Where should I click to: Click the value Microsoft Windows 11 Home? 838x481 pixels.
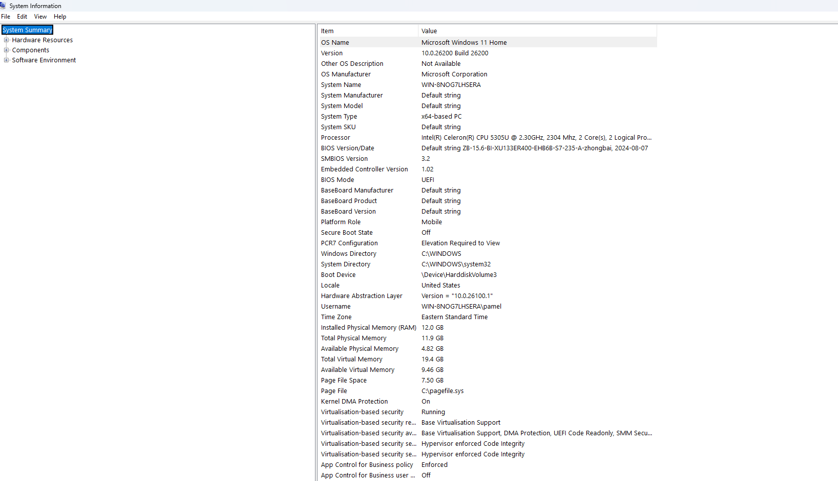(x=464, y=43)
